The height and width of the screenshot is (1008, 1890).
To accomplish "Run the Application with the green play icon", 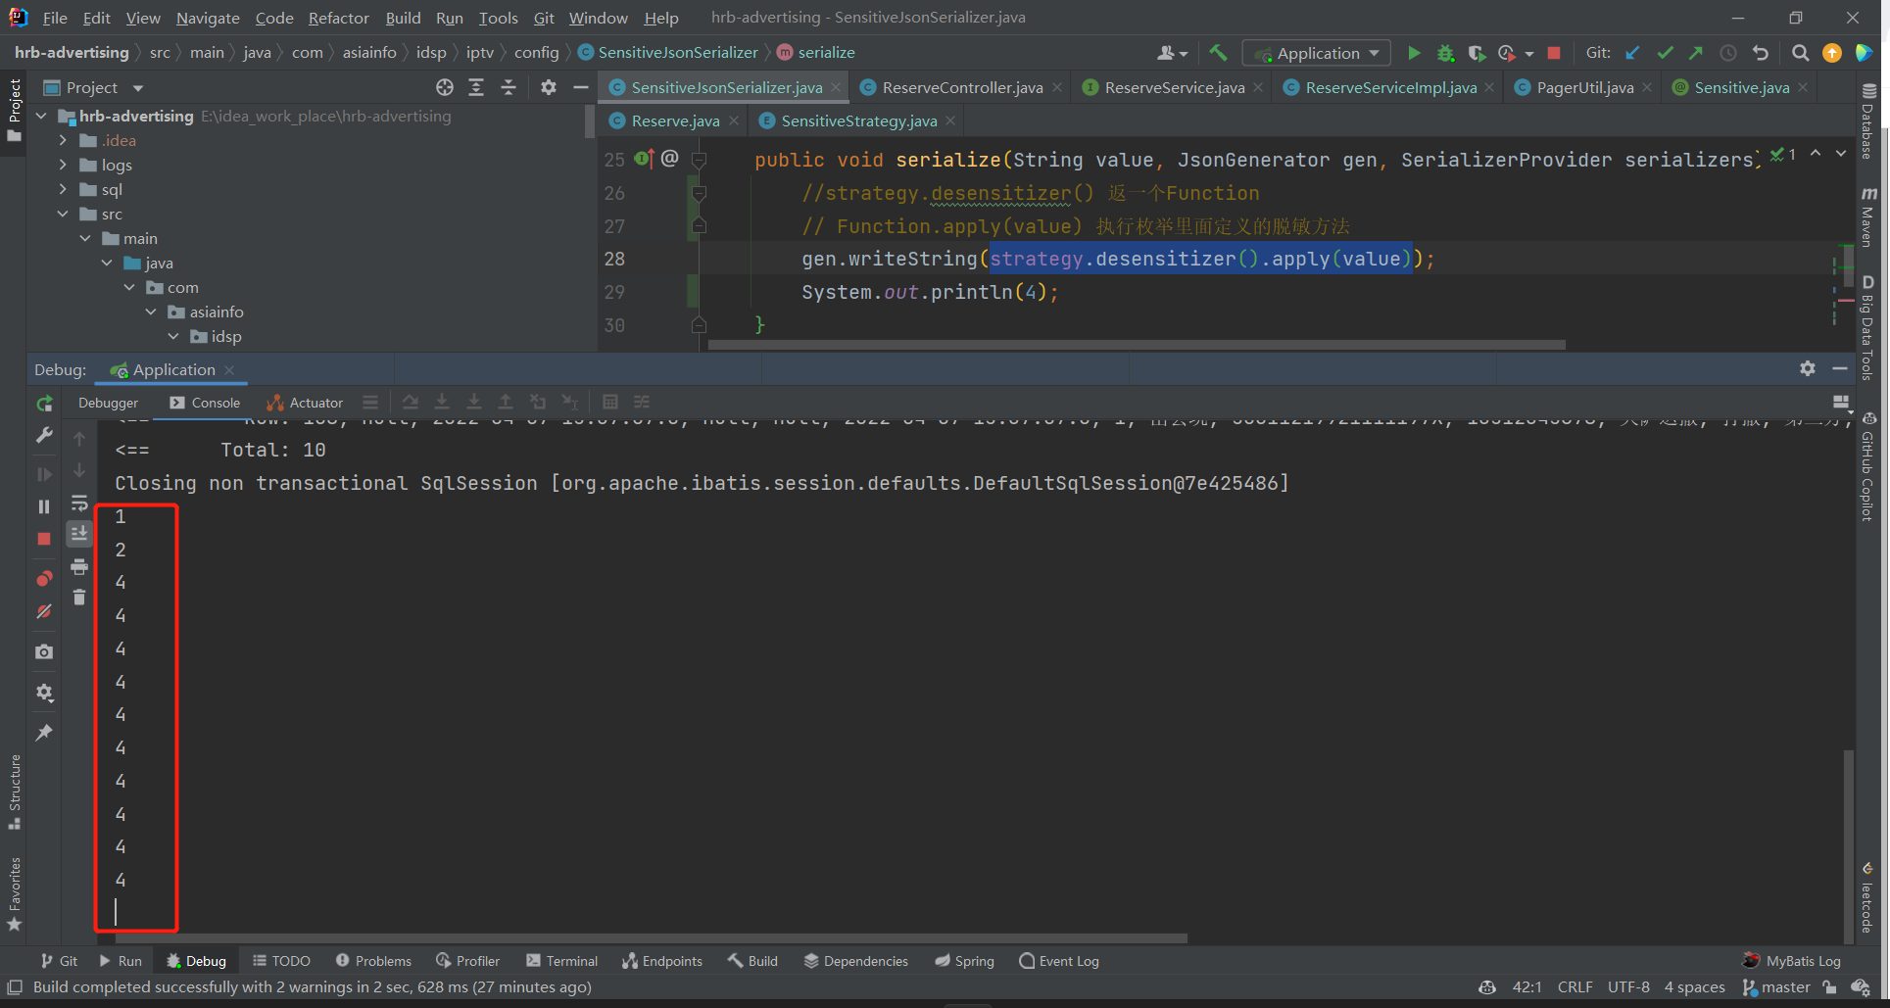I will coord(1414,53).
